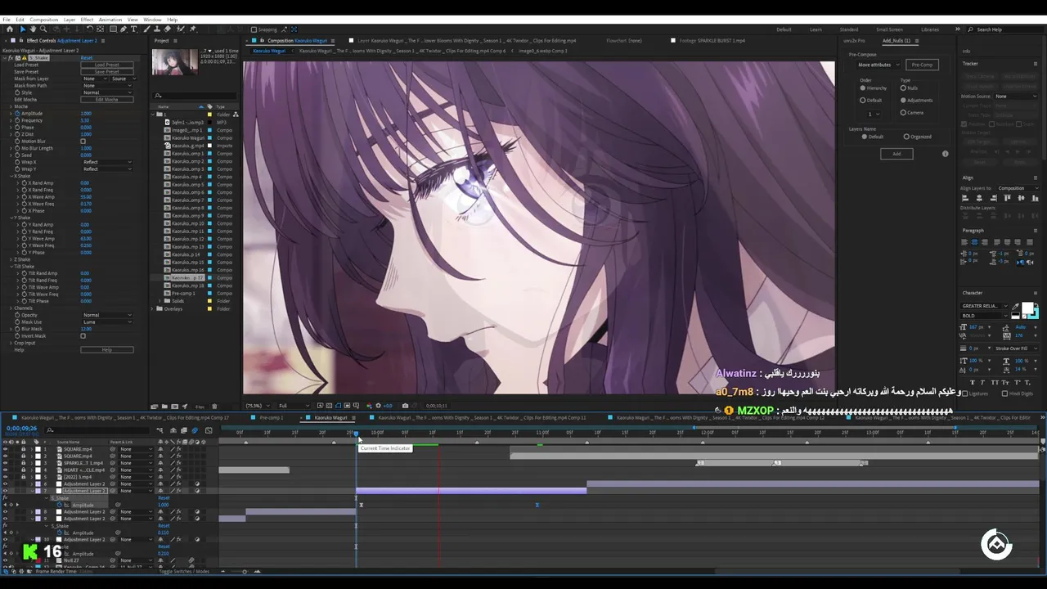This screenshot has width=1047, height=589.
Task: Select the Clone Stamp tool
Action: 157,29
